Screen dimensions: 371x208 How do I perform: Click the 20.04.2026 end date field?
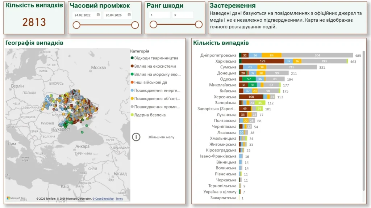(x=114, y=15)
